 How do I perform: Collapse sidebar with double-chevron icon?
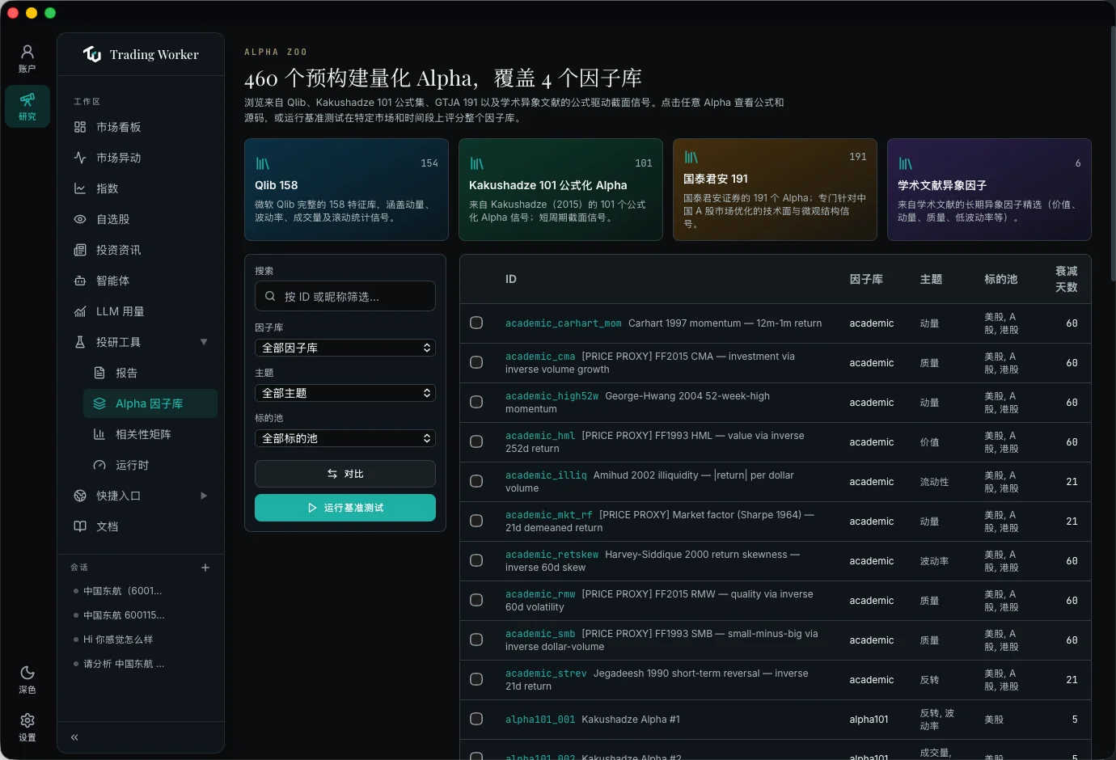(x=74, y=737)
